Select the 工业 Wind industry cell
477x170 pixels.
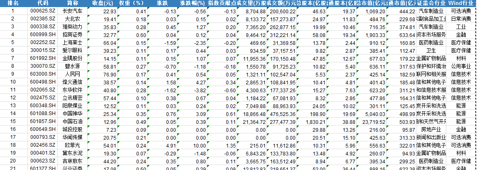460,27
